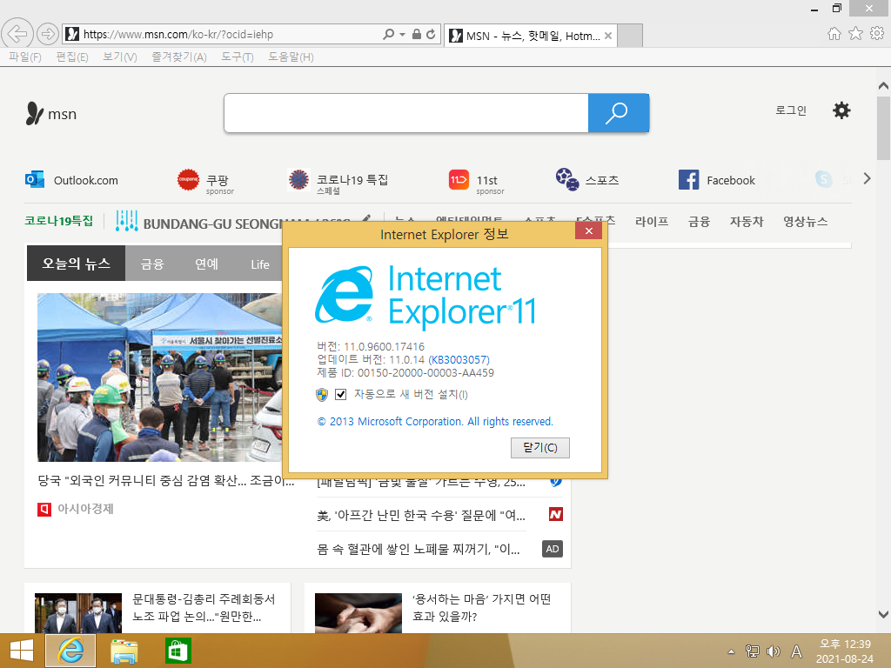891x668 pixels.
Task: Click the page scrollbar up arrow
Action: 883,86
